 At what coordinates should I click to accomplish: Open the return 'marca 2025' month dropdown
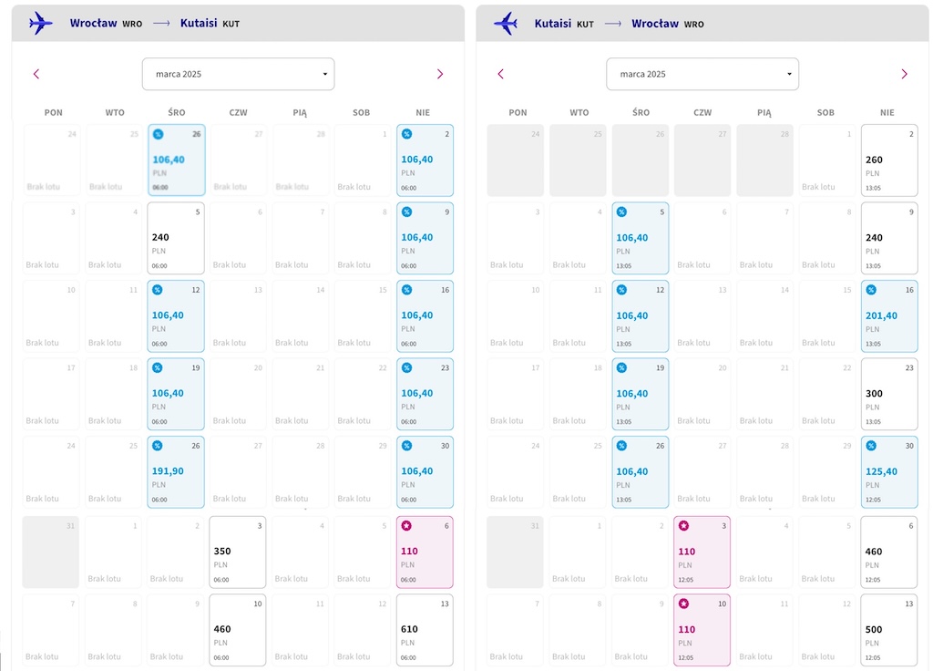click(702, 74)
